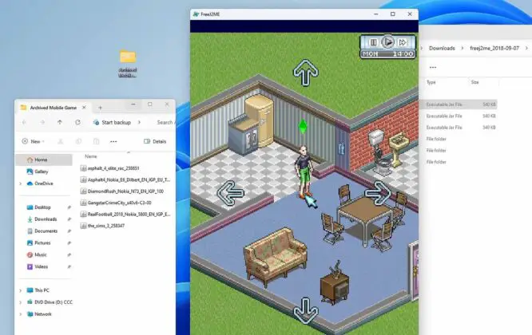Open the desktop folder icon
Image resolution: width=532 pixels, height=335 pixels.
tap(128, 63)
